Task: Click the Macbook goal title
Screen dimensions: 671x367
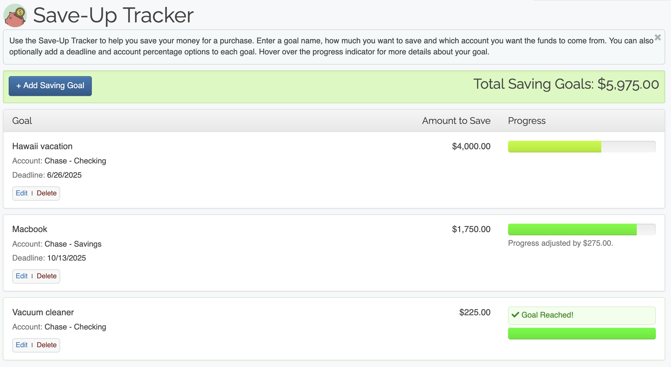Action: click(x=30, y=229)
